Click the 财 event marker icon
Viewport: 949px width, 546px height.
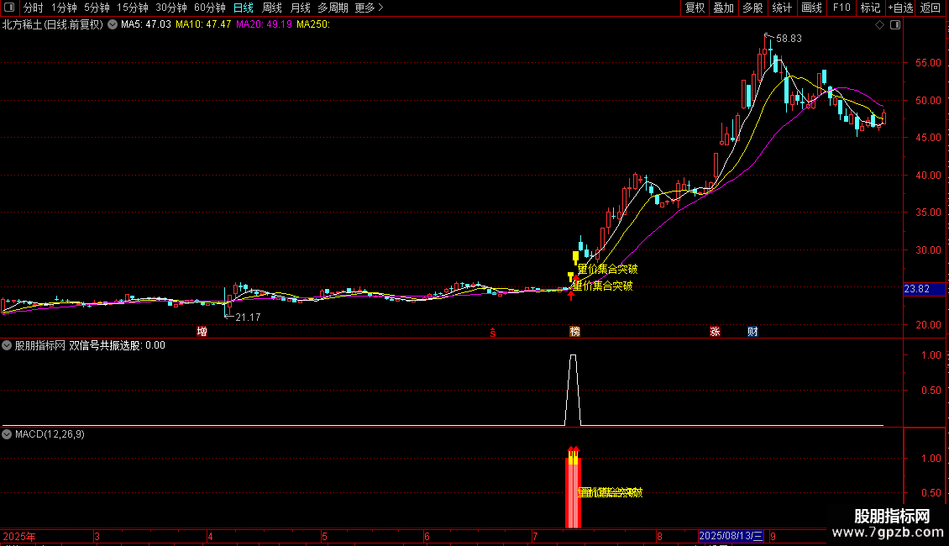point(752,331)
